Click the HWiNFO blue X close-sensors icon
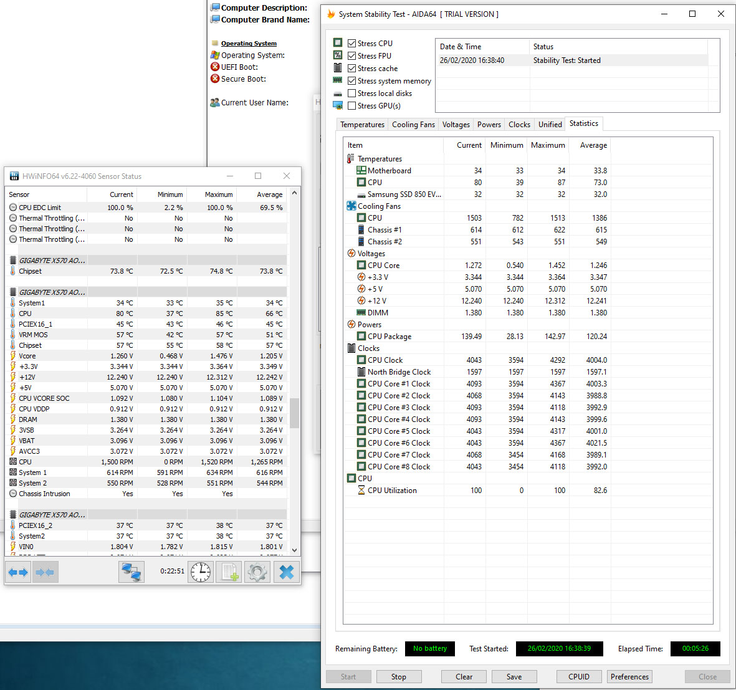 point(286,572)
